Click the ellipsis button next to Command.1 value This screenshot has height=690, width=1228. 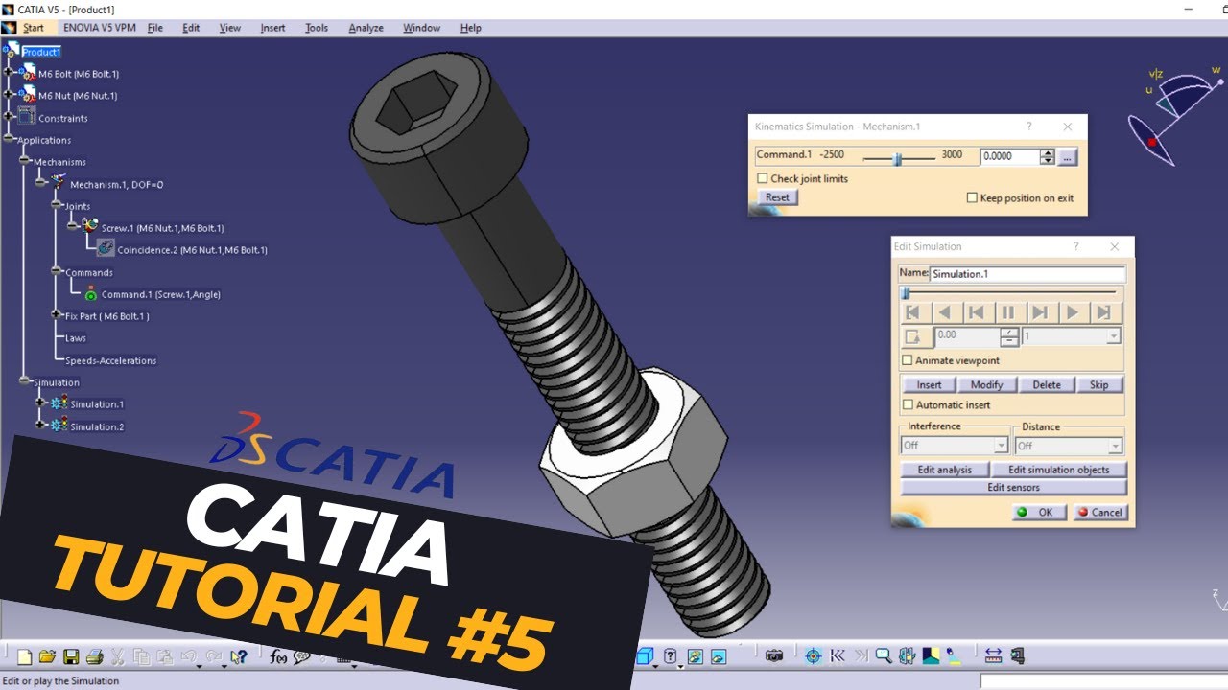click(x=1068, y=157)
